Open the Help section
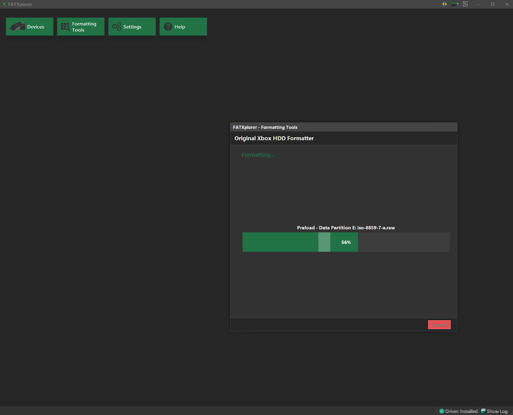The width and height of the screenshot is (513, 415). pos(183,26)
